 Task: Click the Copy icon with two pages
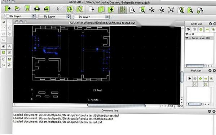[101, 9]
